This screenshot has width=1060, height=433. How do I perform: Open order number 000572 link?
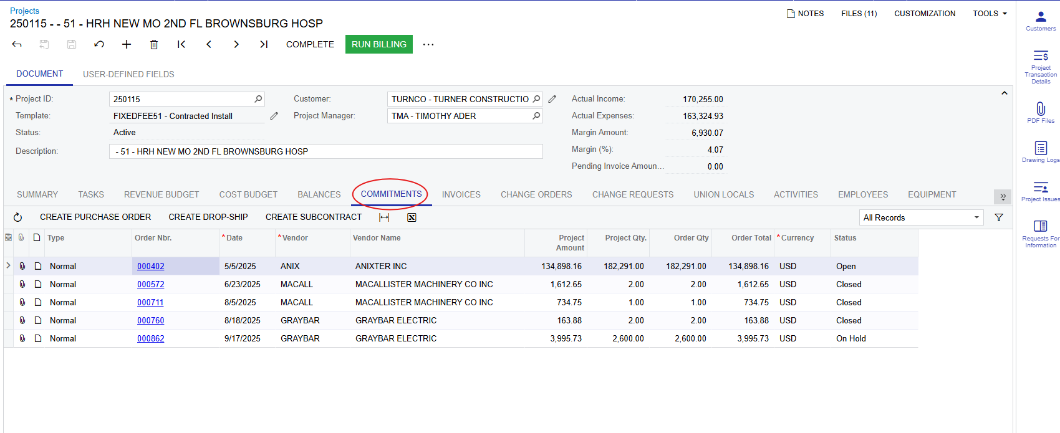(151, 284)
